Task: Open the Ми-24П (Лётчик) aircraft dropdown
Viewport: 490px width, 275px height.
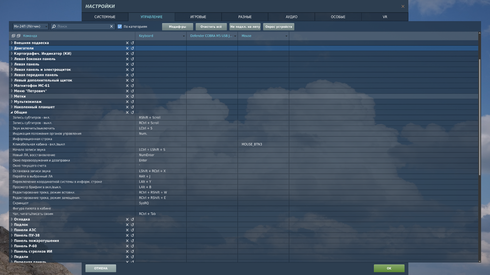Action: [30, 26]
